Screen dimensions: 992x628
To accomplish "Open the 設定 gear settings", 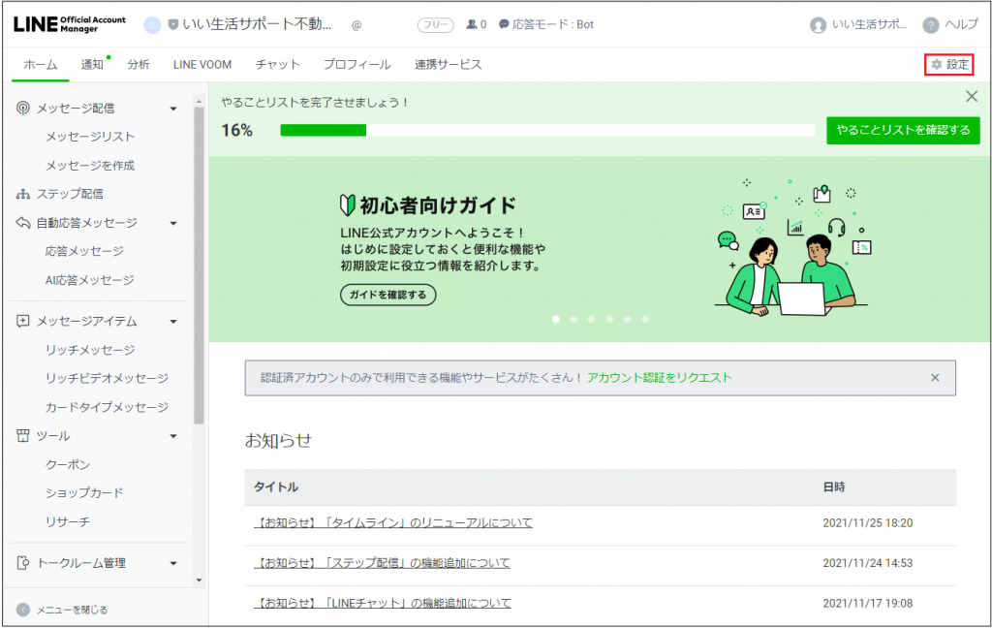I will (949, 65).
